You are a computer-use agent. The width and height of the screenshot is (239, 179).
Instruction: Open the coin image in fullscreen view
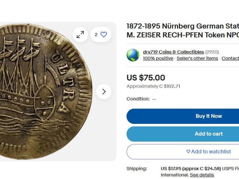(x=80, y=35)
